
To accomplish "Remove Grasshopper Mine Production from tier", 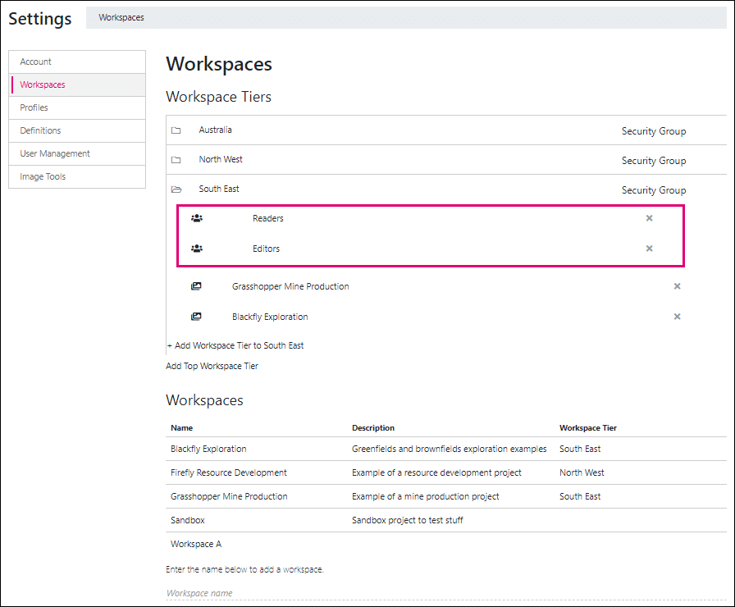I will pos(677,286).
